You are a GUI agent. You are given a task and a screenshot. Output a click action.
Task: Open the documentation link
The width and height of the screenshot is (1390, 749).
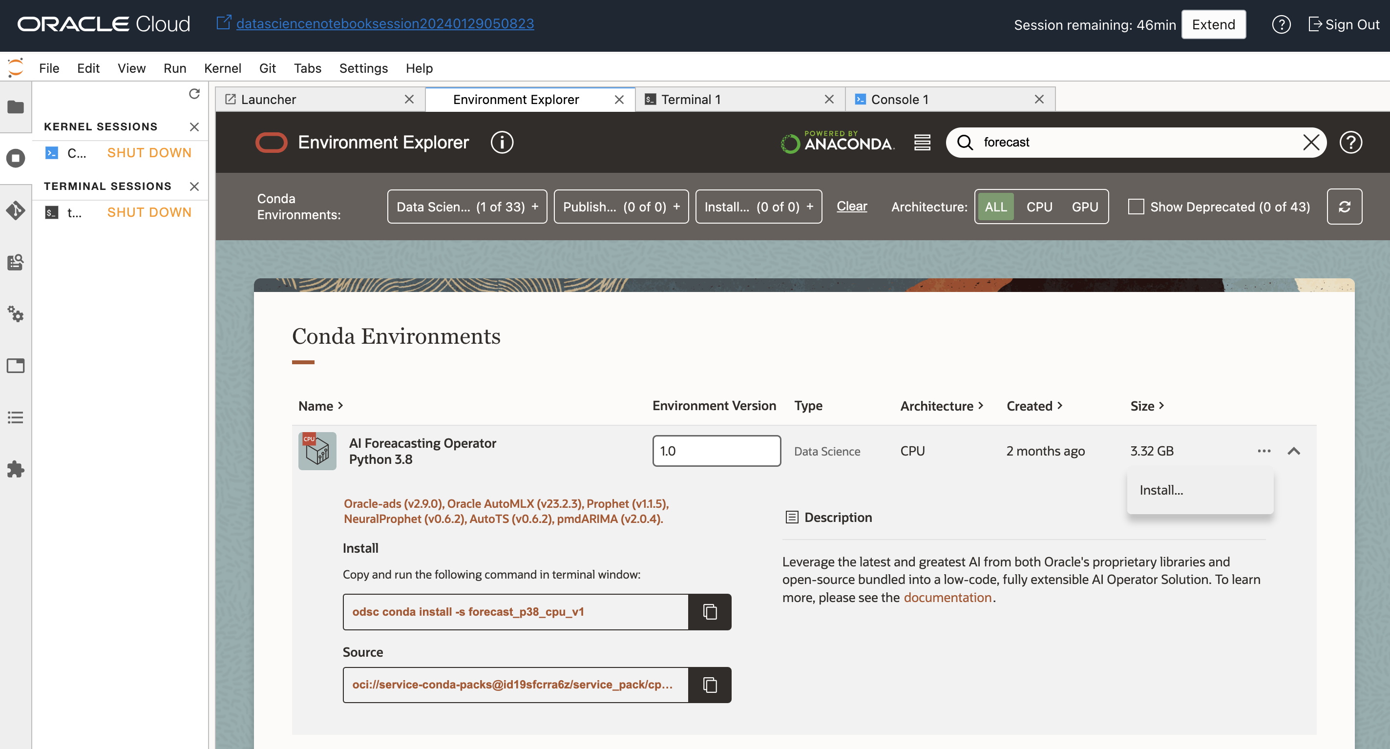pyautogui.click(x=947, y=597)
